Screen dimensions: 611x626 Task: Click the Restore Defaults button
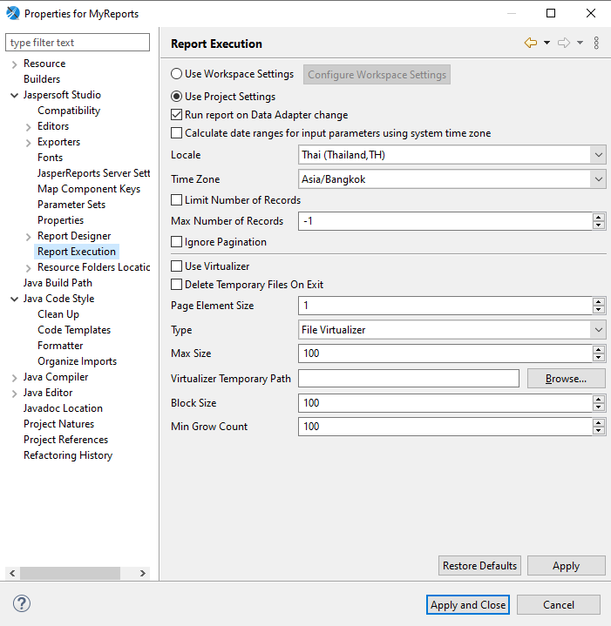[x=479, y=566]
